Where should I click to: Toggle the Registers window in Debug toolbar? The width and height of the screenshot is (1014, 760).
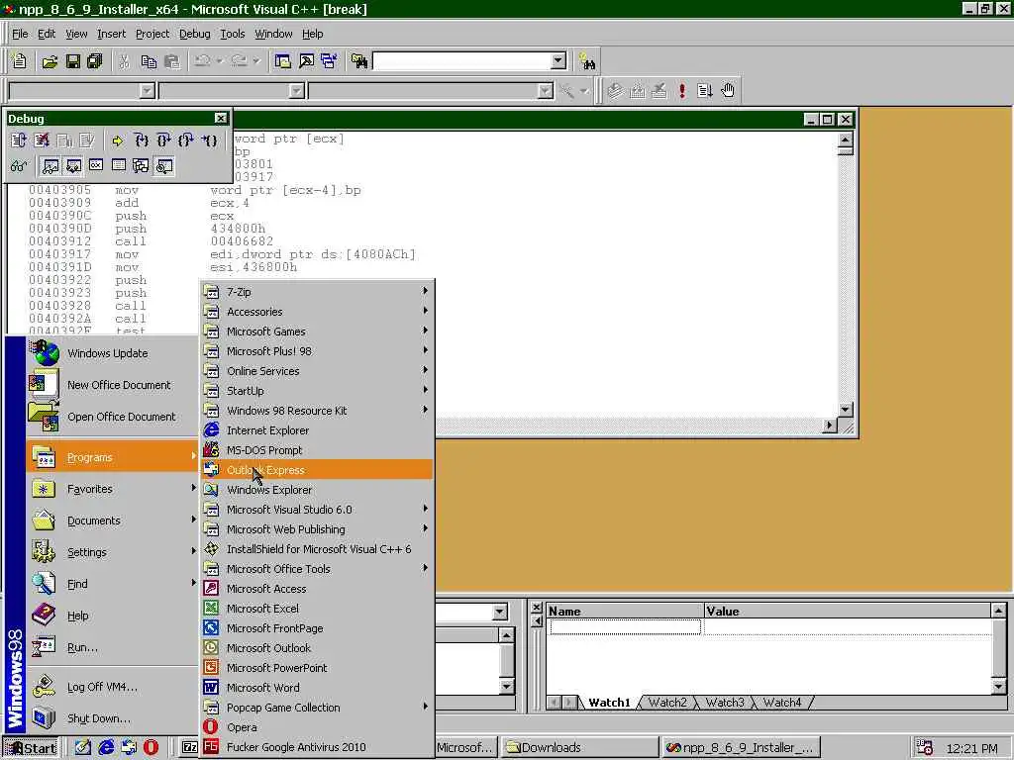tap(96, 166)
